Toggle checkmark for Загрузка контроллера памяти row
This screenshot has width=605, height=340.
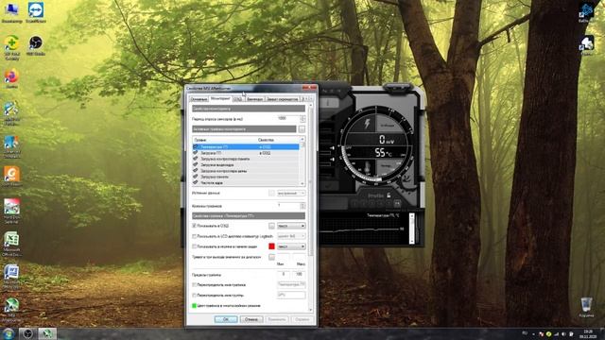196,159
